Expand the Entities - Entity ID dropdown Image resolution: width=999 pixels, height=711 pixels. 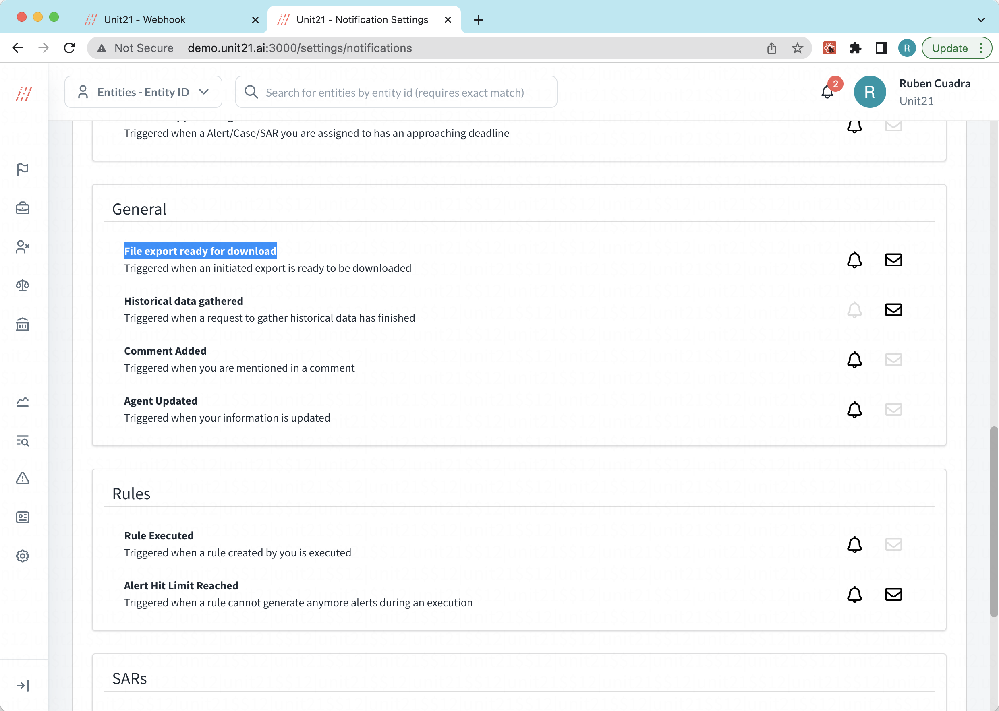pyautogui.click(x=143, y=92)
